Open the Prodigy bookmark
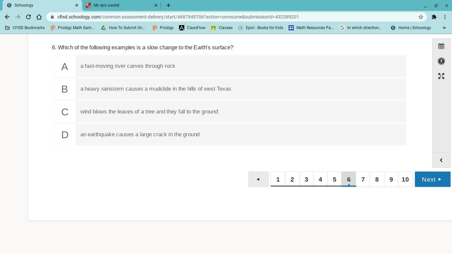 163,28
